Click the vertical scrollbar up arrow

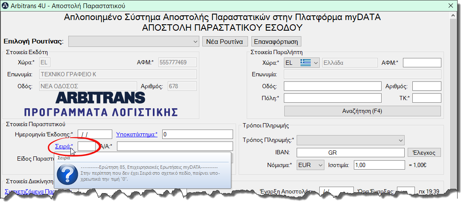tap(454, 16)
